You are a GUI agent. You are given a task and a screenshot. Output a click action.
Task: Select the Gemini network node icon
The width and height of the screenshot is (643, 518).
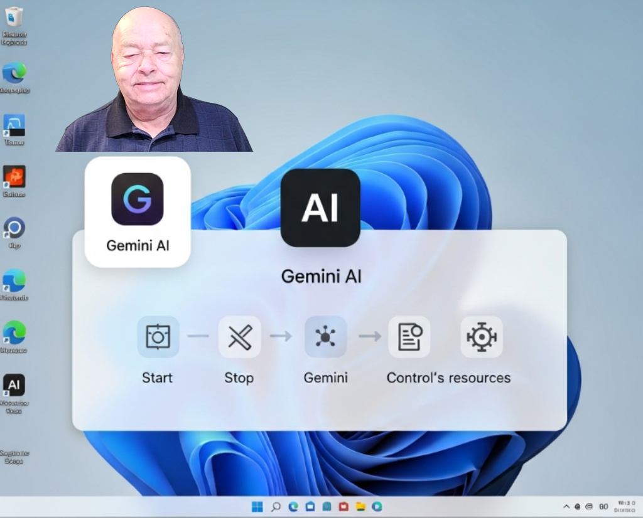[326, 337]
